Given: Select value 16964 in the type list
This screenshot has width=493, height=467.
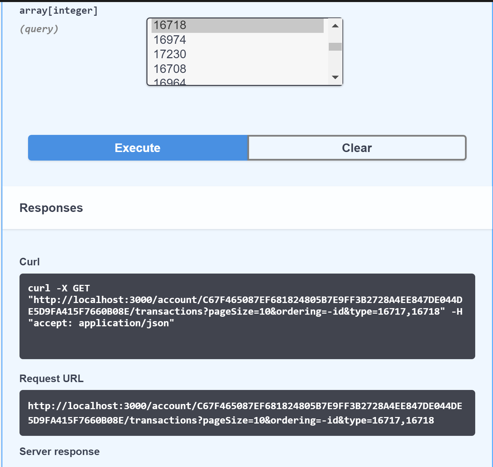Looking at the screenshot, I should tap(170, 81).
